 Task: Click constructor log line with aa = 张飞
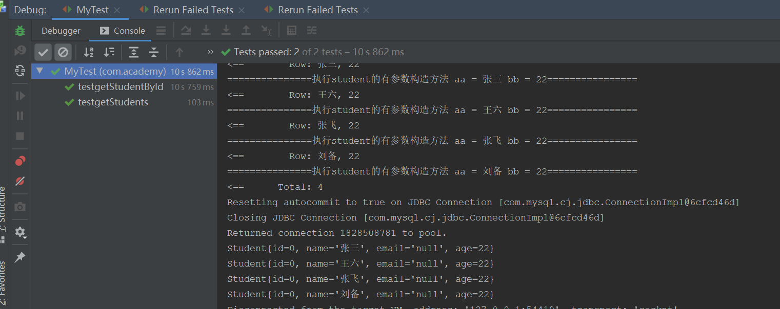pos(432,140)
